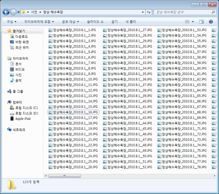Click the image icon of 망상해수욕장_2010.8.1__3.JPG
The width and height of the screenshot is (219, 194).
coord(50,41)
